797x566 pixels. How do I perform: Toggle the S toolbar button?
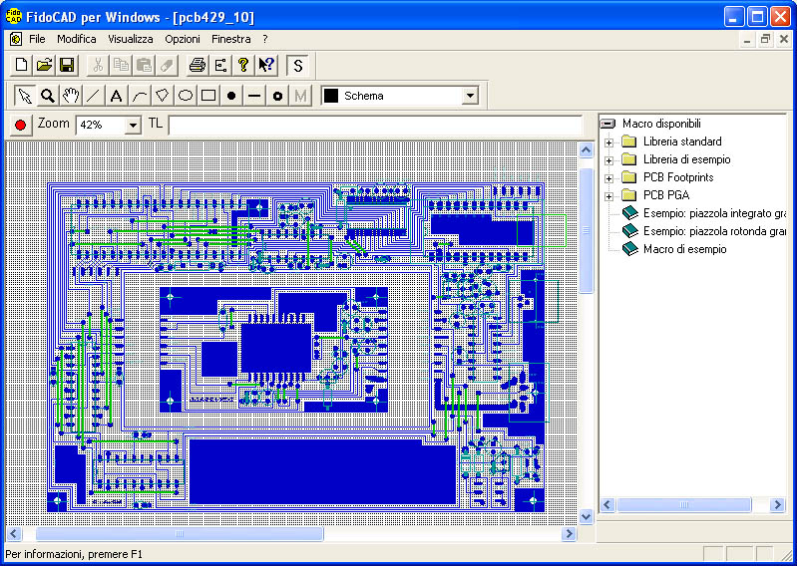(298, 66)
